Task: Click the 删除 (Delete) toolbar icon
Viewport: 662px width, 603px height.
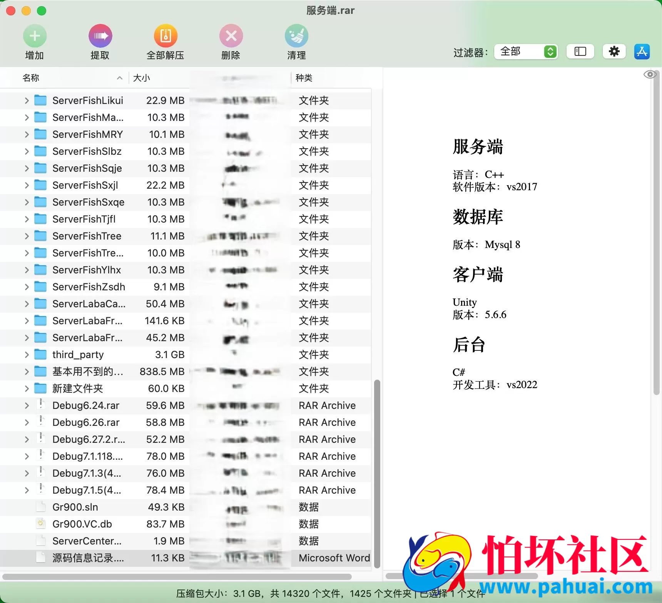Action: click(x=231, y=36)
